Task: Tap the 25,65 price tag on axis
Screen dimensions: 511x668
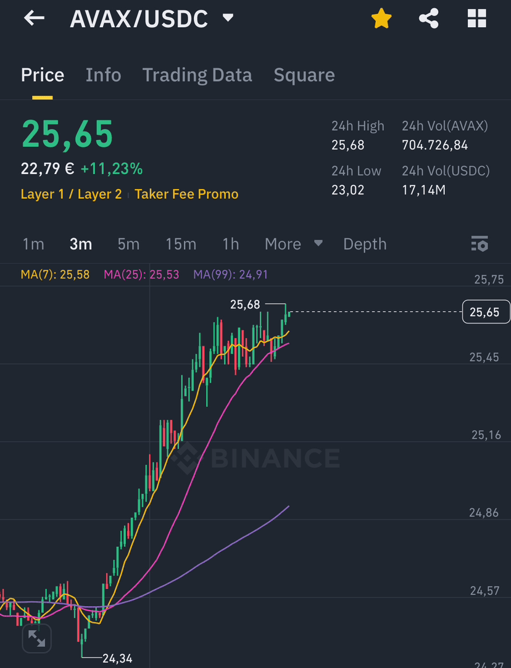Action: pos(486,312)
